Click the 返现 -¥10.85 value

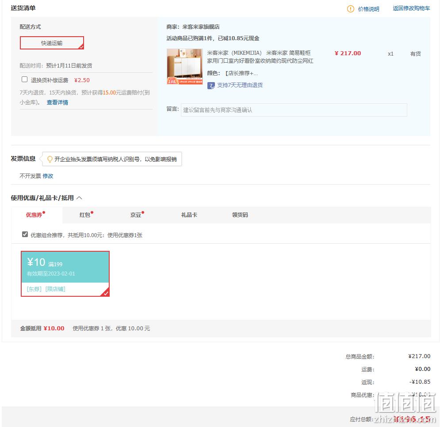[x=420, y=382]
